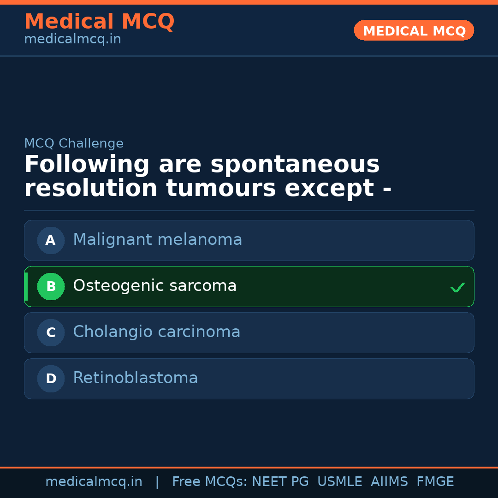Open the medicalmcq.in footer link
498x498 pixels.
click(94, 481)
